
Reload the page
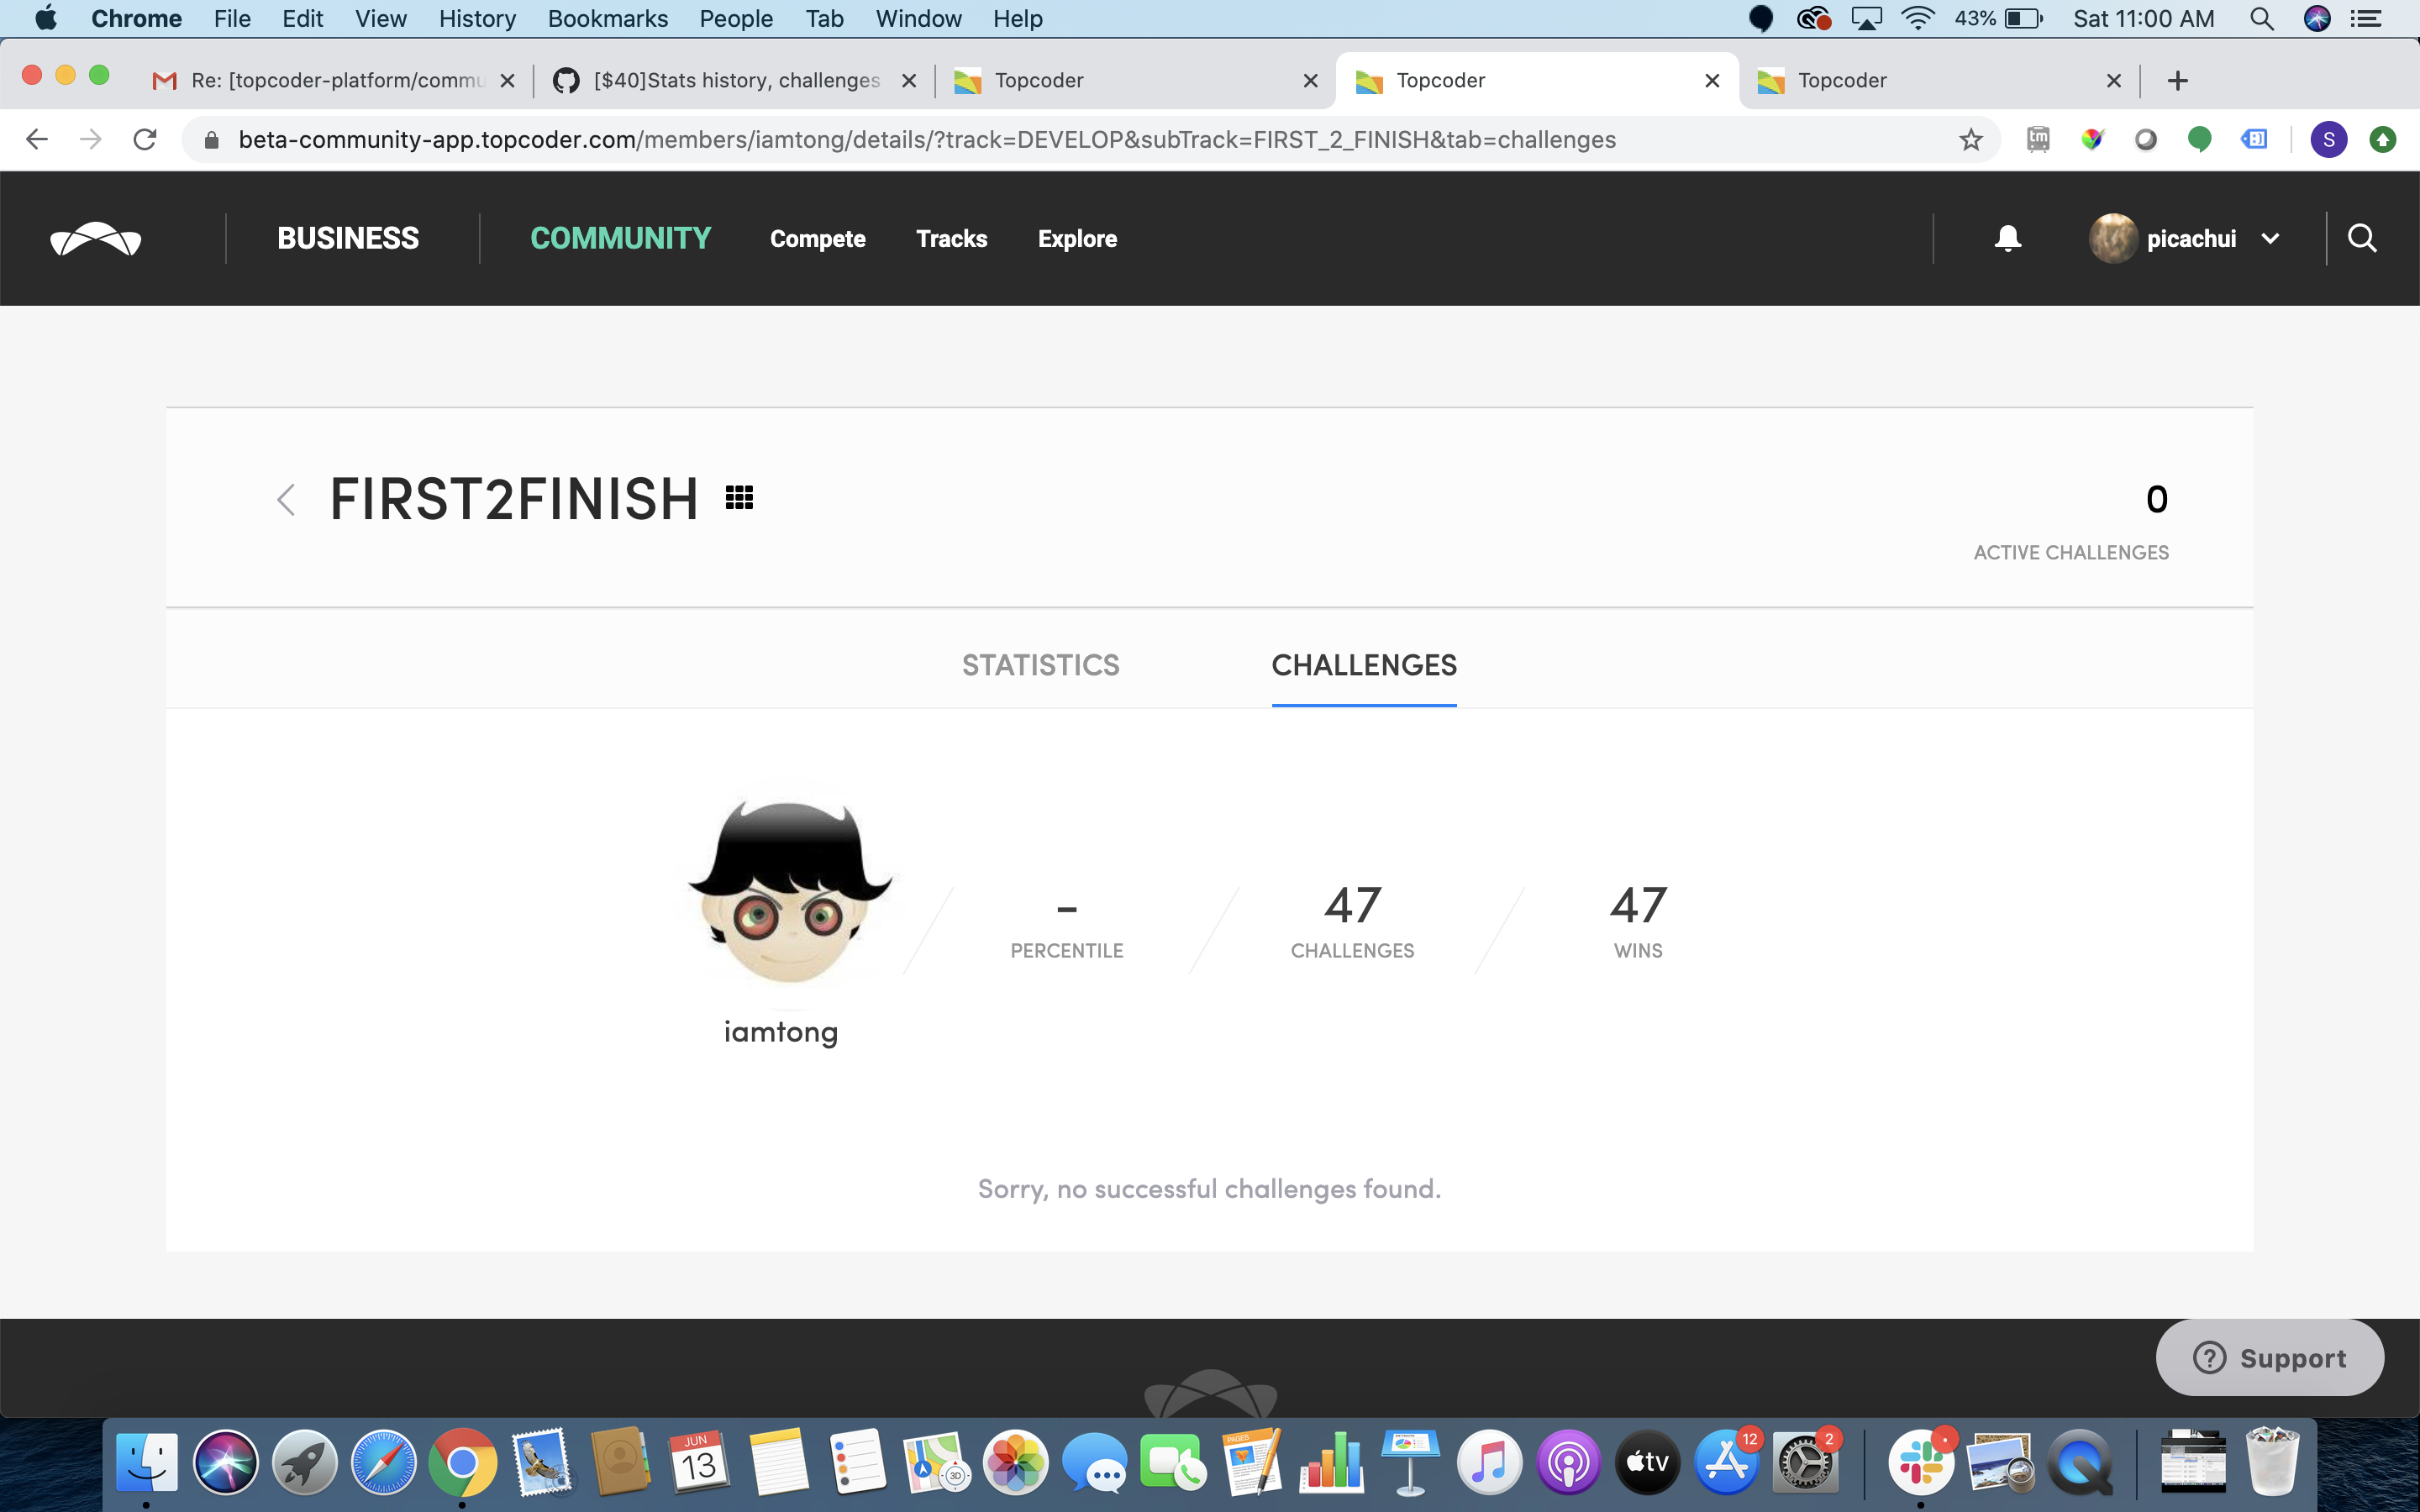coord(145,140)
